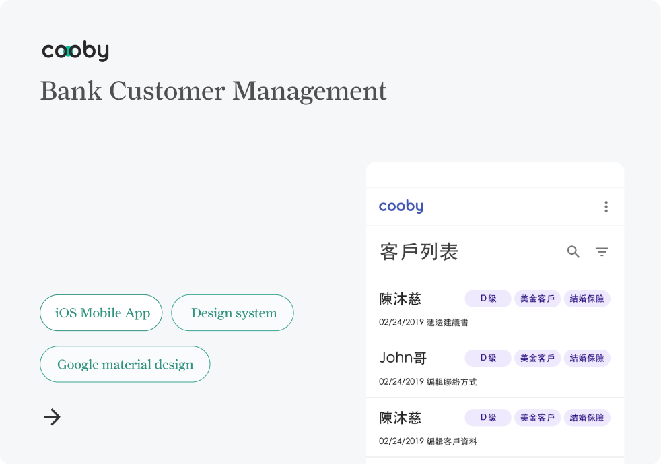This screenshot has width=661, height=465.
Task: Select the iOS Mobile App tag
Action: pyautogui.click(x=101, y=313)
